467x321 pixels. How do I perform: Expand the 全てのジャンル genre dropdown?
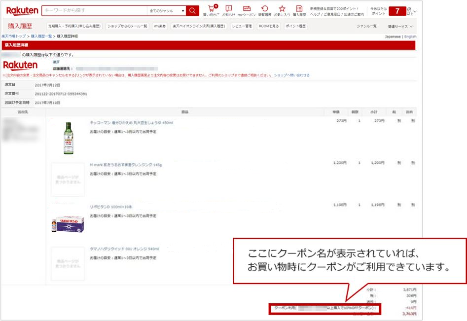167,10
